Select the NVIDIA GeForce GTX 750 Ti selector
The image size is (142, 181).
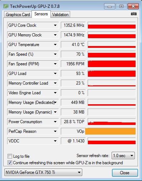[x=43, y=172]
